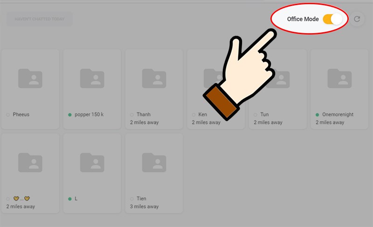Viewport: 373px width, 227px height.
Task: Select the name popper 150 k
Action: click(x=89, y=114)
